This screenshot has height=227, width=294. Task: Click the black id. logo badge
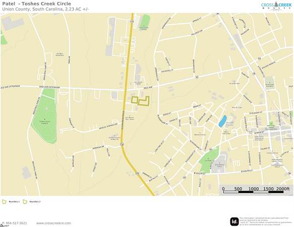(x=234, y=222)
